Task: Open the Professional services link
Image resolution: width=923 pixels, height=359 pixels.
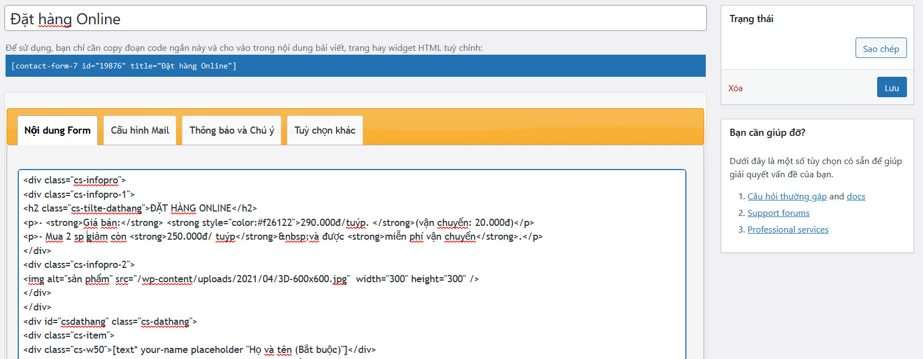Action: tap(788, 230)
